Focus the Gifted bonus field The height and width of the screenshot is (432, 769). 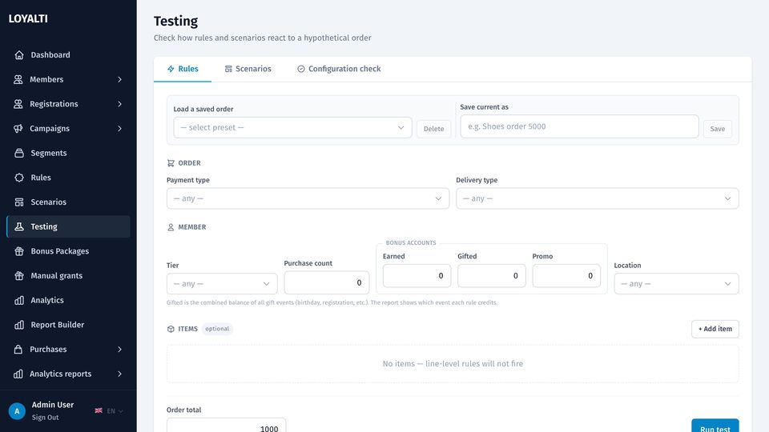point(491,276)
